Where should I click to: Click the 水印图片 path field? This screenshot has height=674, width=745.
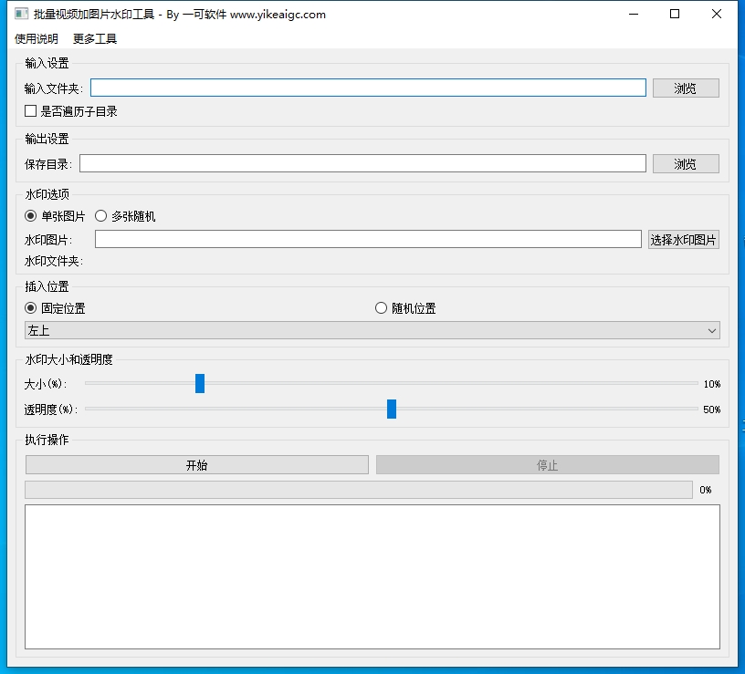pos(368,239)
